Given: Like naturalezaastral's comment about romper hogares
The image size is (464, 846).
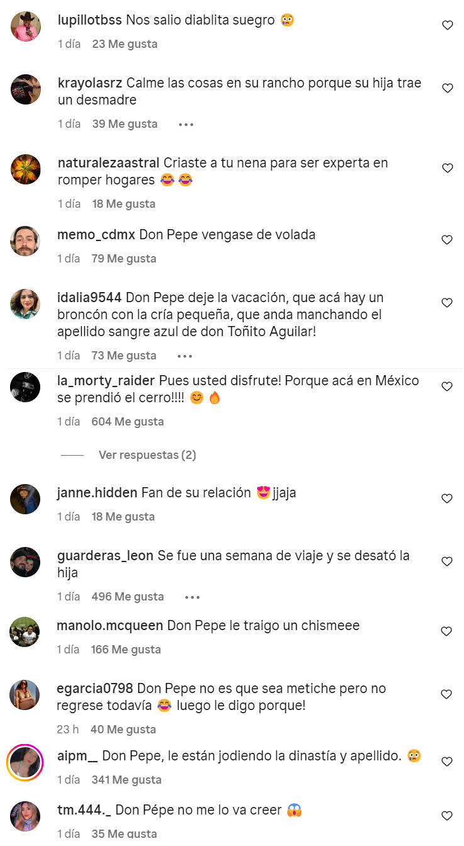Looking at the screenshot, I should pyautogui.click(x=447, y=168).
